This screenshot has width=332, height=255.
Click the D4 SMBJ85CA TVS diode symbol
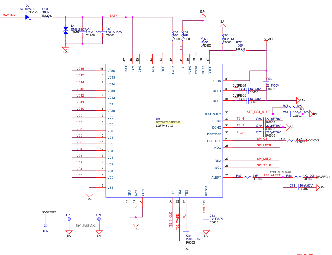pyautogui.click(x=66, y=31)
